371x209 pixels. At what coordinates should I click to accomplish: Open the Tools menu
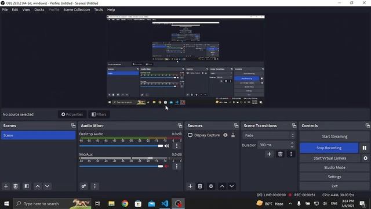click(99, 10)
